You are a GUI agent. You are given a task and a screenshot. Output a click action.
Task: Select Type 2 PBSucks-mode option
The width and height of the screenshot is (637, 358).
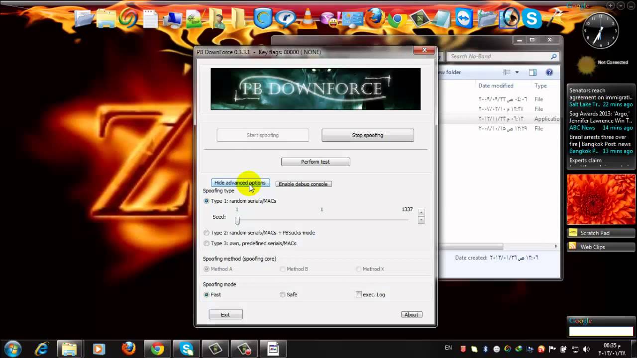[x=259, y=233]
